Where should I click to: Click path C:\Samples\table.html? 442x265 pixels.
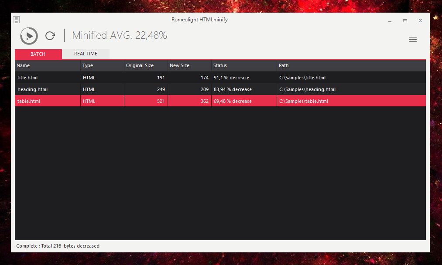[x=304, y=102]
